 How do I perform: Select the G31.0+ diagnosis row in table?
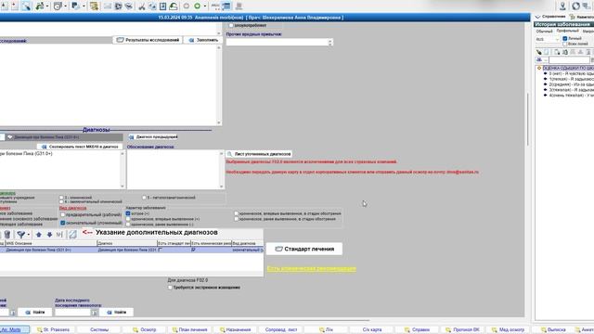click(x=132, y=250)
